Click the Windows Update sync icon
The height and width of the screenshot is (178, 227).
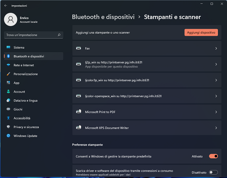[x=8, y=136]
